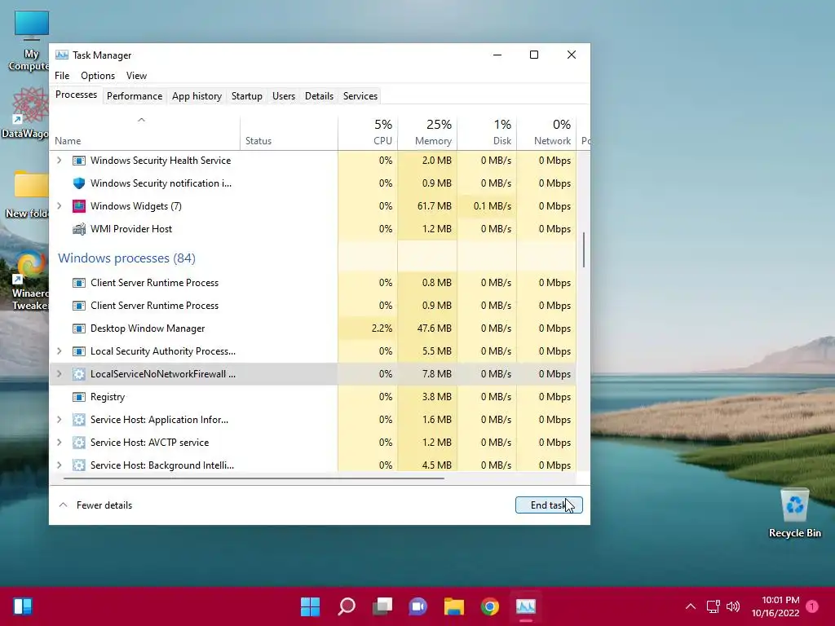Screen dimensions: 835x626
Task: Switch to the Users tab
Action: pos(284,96)
